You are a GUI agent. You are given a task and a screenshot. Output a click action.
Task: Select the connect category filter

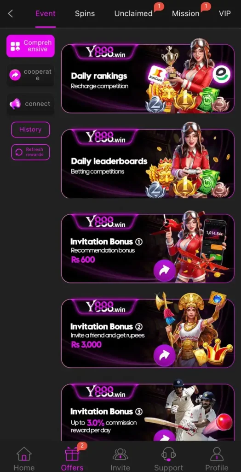coord(31,104)
